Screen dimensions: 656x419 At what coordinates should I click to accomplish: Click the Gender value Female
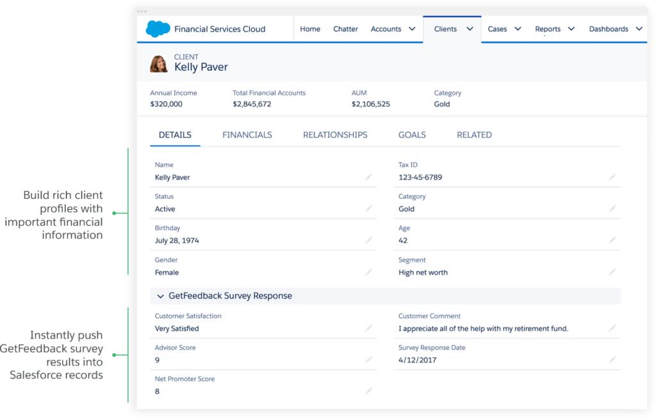(167, 273)
